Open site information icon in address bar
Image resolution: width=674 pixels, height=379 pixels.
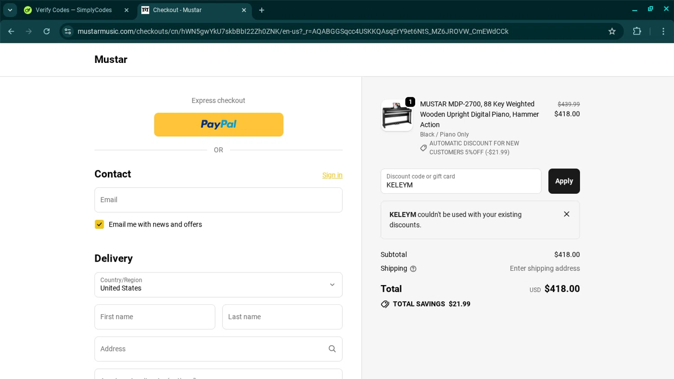coord(68,31)
